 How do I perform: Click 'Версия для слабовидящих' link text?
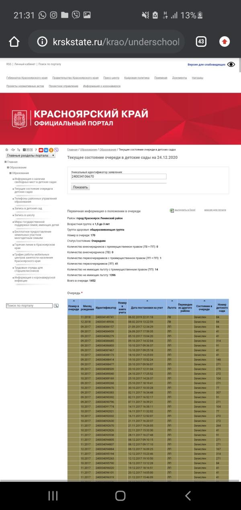point(206,64)
